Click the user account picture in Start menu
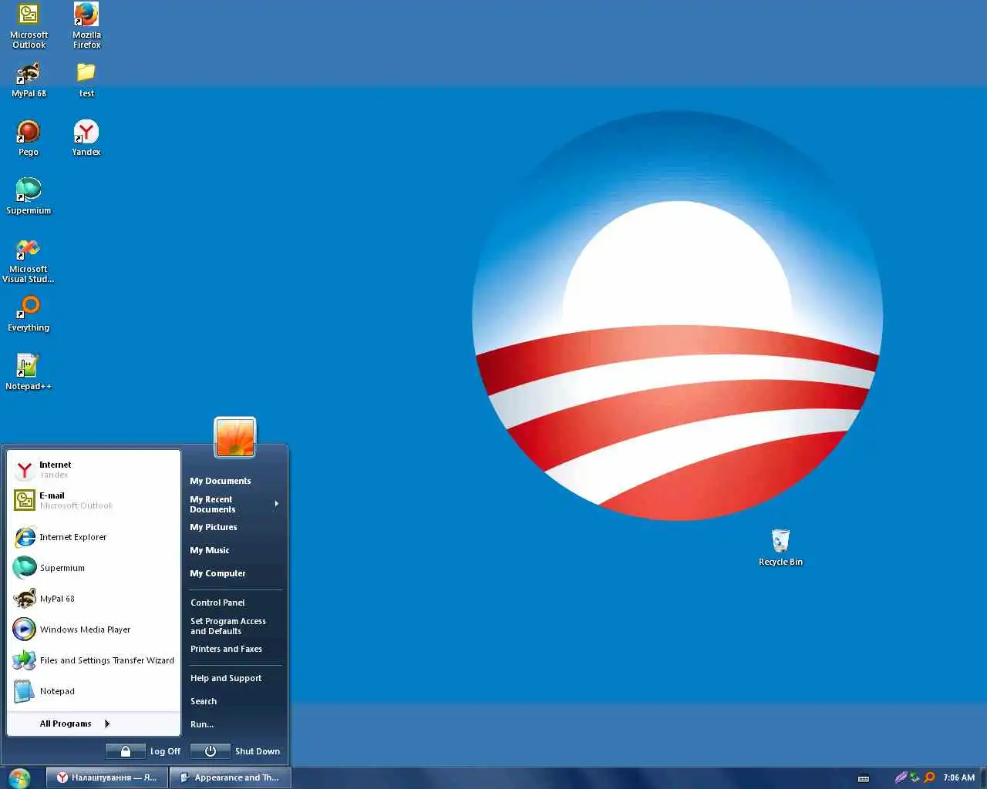Screen dimensions: 987x789 tap(235, 438)
